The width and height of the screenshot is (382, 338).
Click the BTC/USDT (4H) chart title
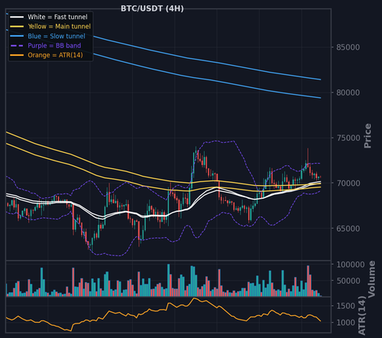point(152,8)
